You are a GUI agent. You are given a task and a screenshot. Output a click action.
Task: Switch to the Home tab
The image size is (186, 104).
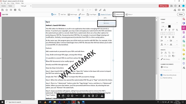(x=3, y=6)
